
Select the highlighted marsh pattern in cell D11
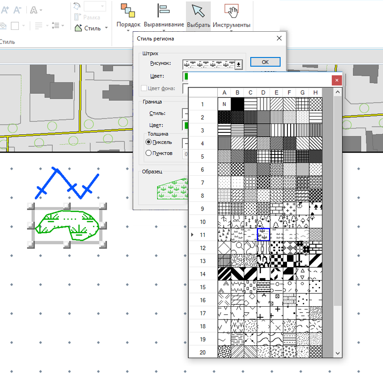click(264, 235)
